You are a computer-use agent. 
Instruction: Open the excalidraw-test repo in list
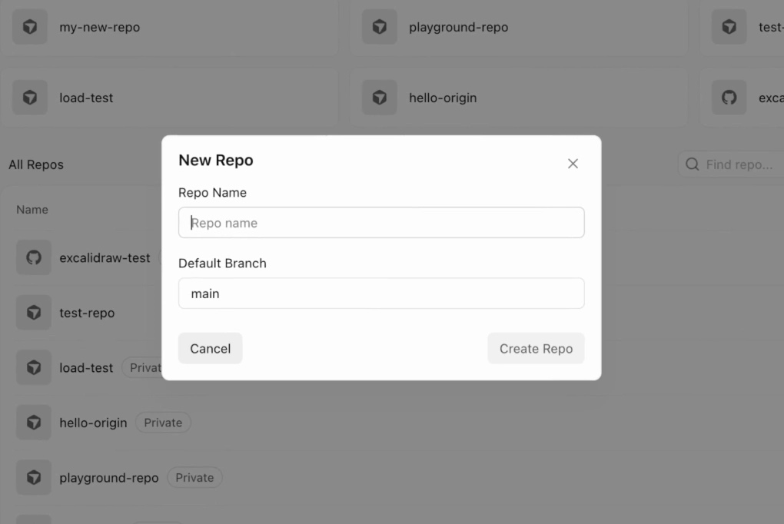click(105, 258)
